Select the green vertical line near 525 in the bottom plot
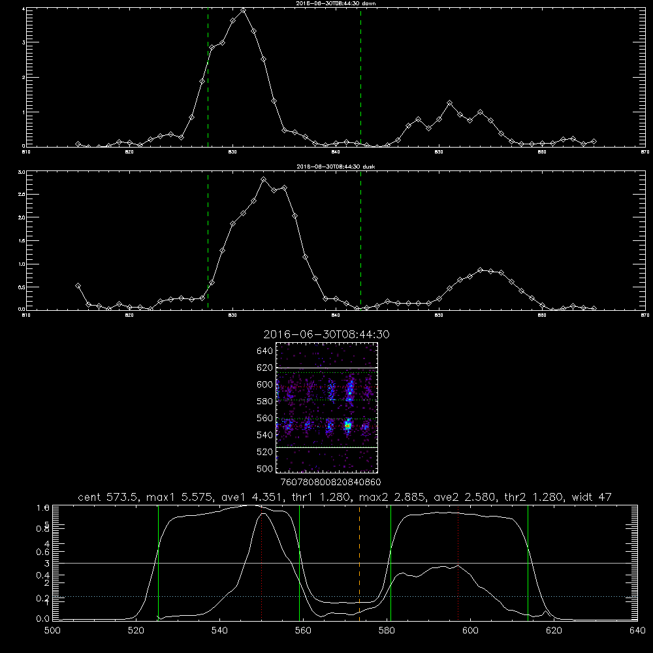The height and width of the screenshot is (653, 653). [x=158, y=563]
